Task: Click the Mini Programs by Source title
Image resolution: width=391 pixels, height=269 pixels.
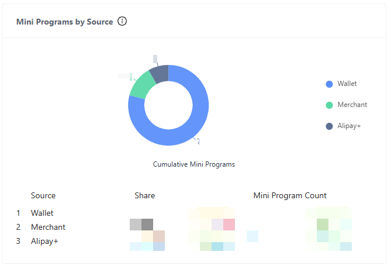Action: (x=64, y=22)
